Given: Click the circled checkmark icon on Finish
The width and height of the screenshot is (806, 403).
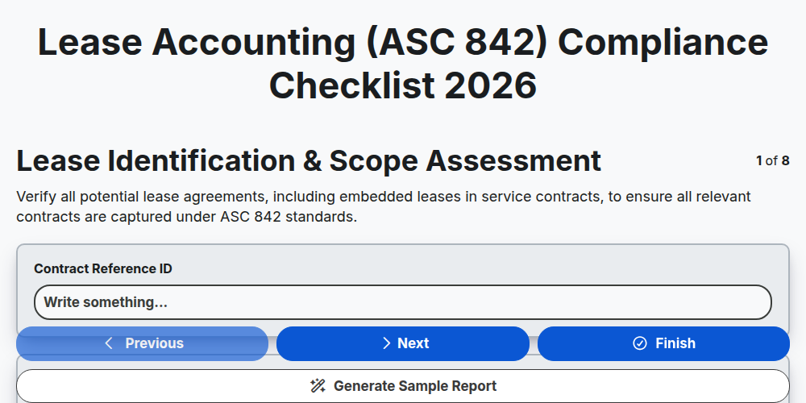Looking at the screenshot, I should coord(640,343).
